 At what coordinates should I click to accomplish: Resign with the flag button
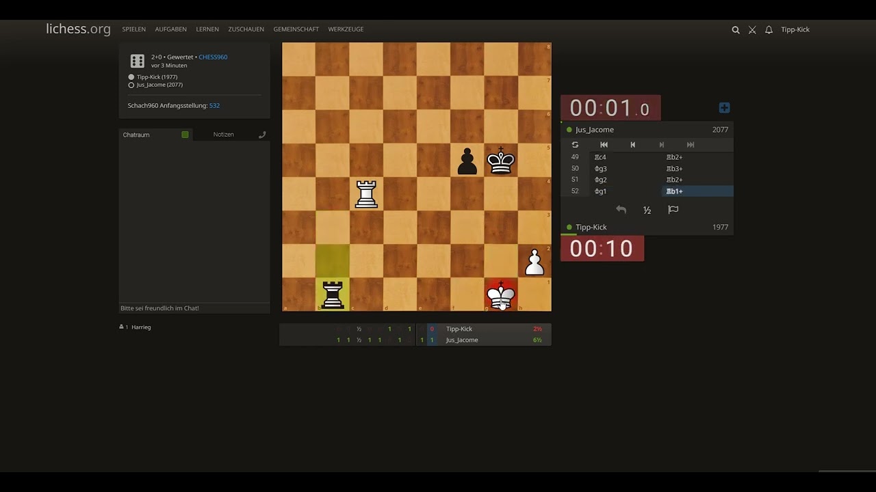click(673, 210)
